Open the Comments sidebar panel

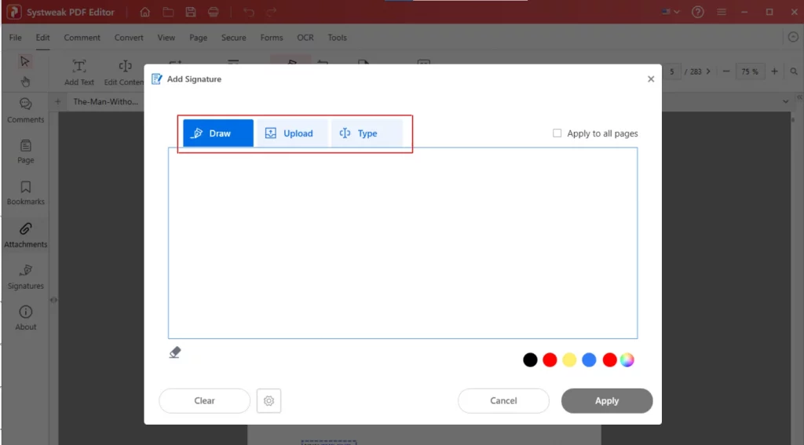[26, 110]
